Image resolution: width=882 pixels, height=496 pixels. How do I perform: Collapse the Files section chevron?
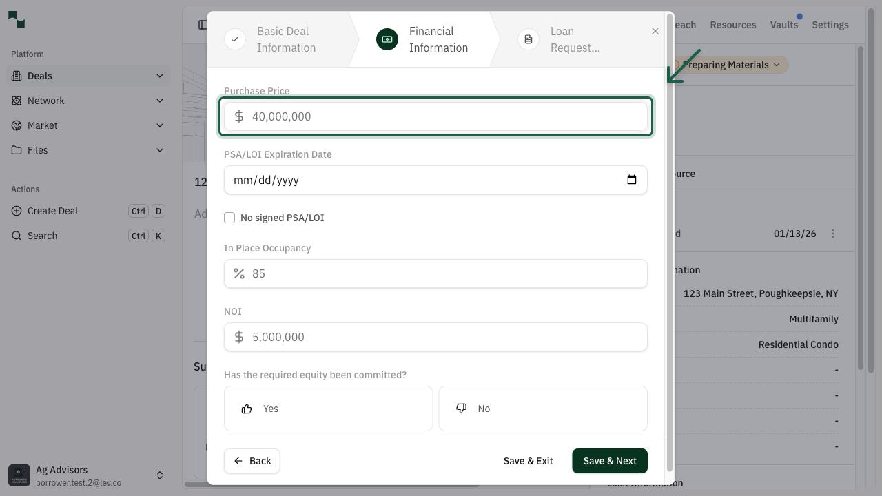pyautogui.click(x=160, y=150)
